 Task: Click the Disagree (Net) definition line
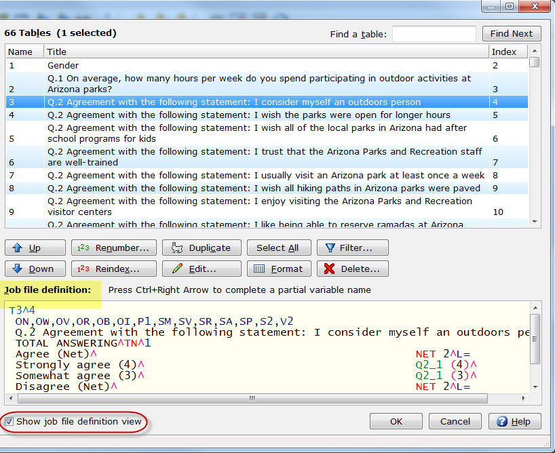66,387
